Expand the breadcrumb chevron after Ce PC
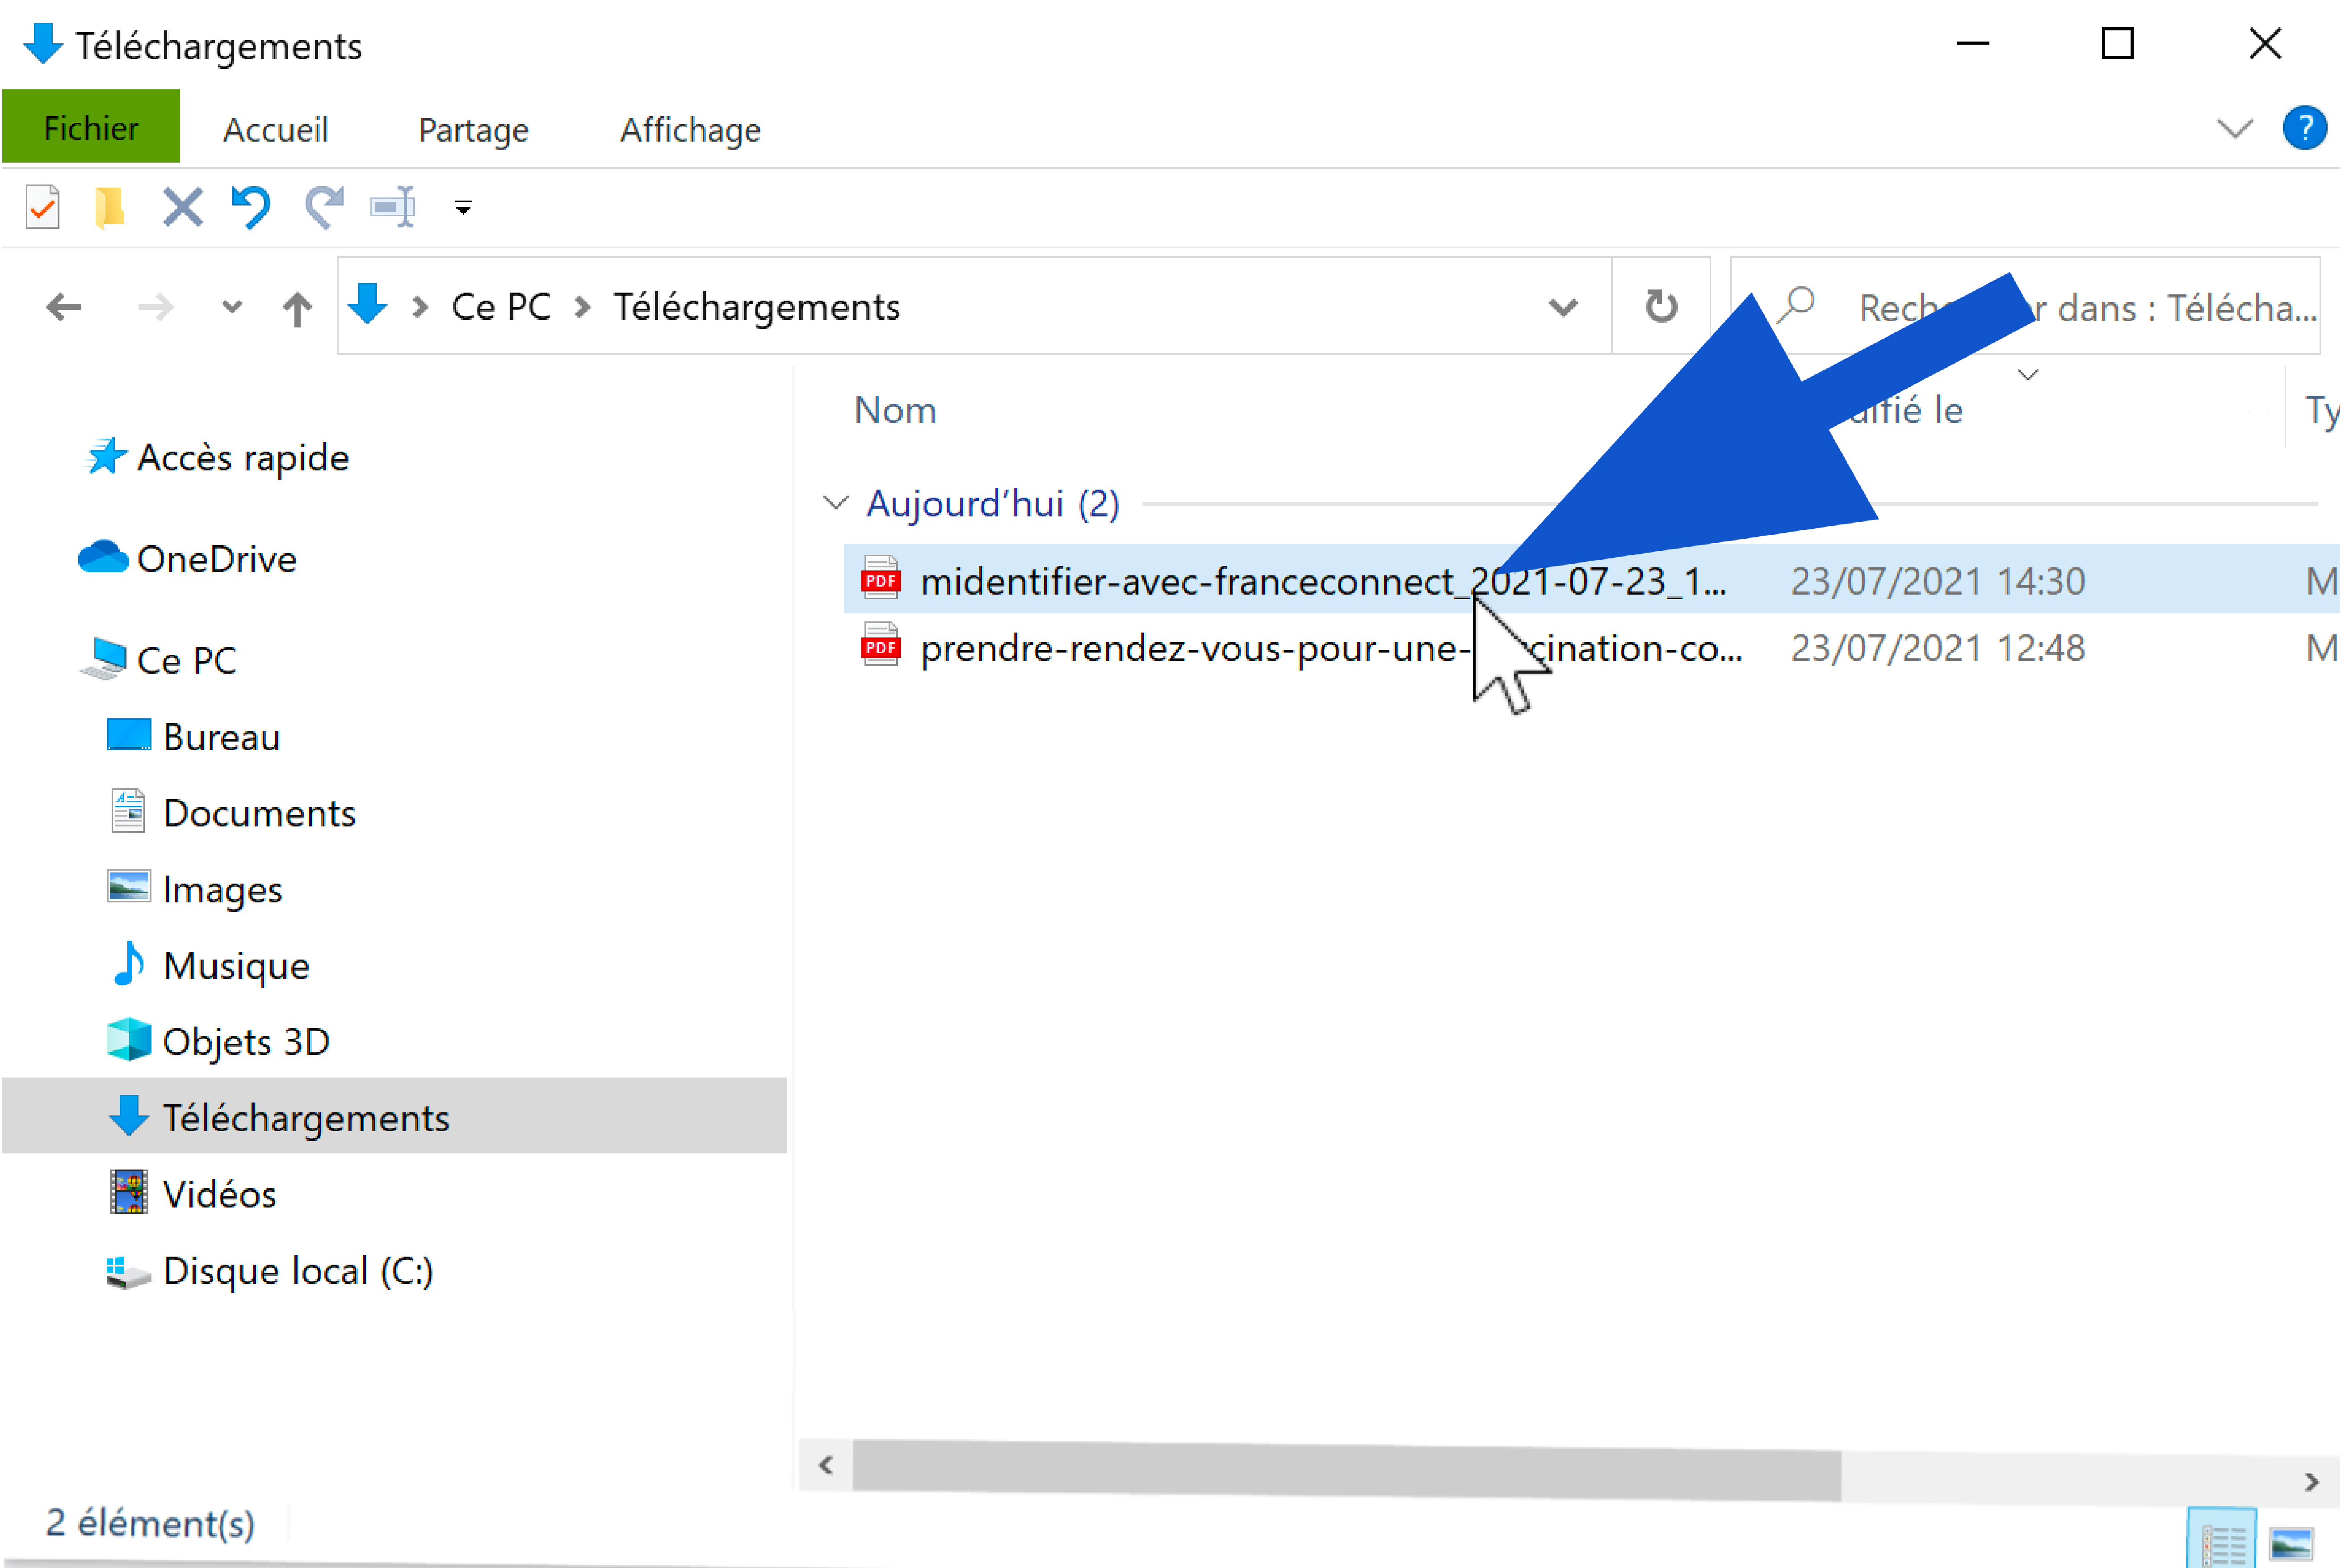This screenshot has height=1568, width=2341. [x=582, y=306]
